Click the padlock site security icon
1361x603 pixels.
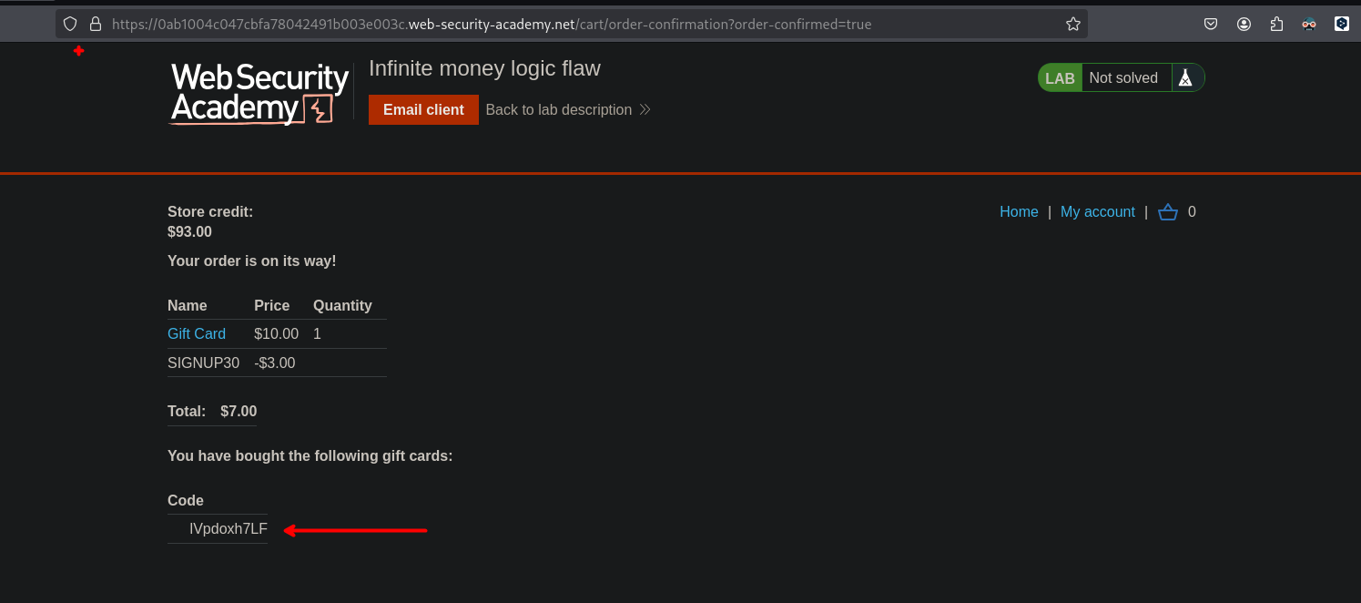tap(95, 25)
